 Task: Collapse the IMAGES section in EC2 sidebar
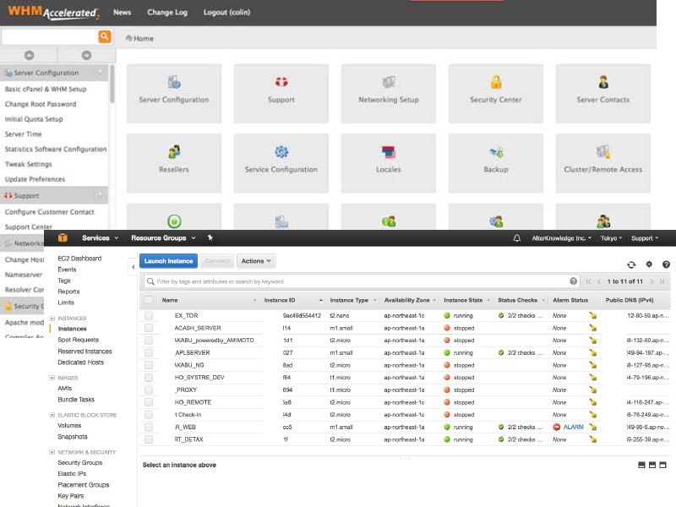pyautogui.click(x=52, y=378)
